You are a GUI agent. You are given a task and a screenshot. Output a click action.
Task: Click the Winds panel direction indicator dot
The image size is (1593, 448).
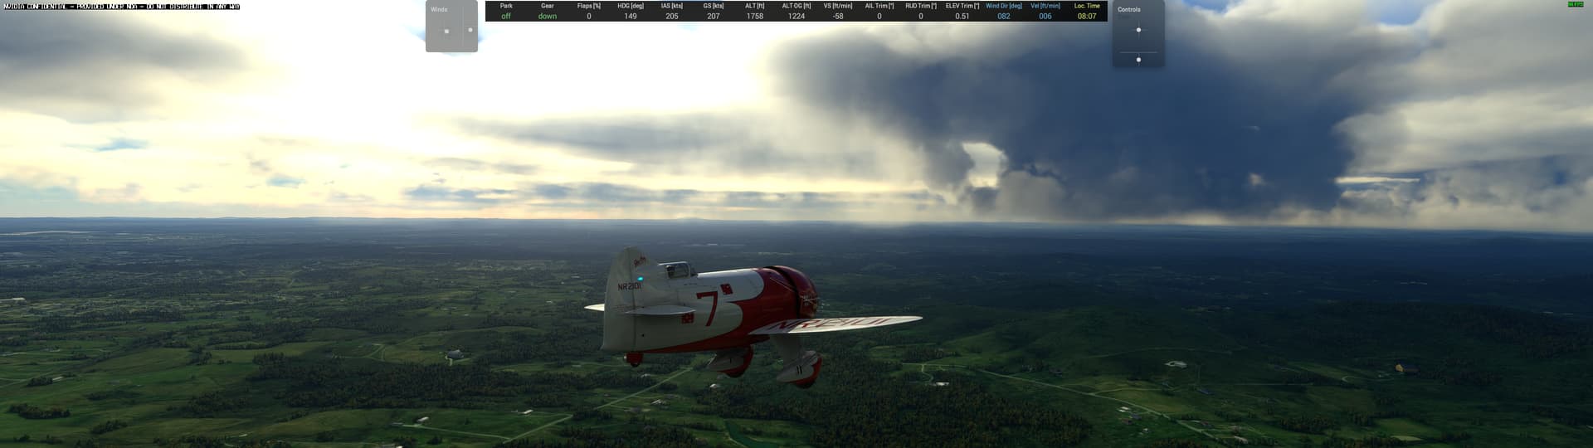point(446,32)
